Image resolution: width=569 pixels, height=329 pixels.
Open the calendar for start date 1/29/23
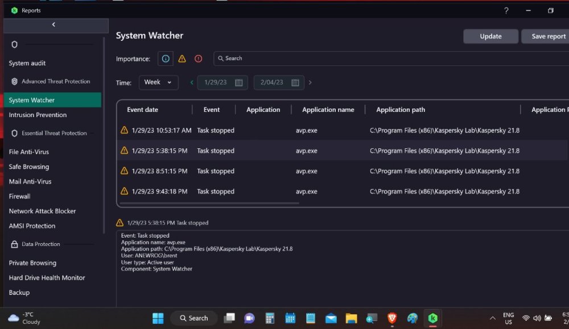[239, 82]
